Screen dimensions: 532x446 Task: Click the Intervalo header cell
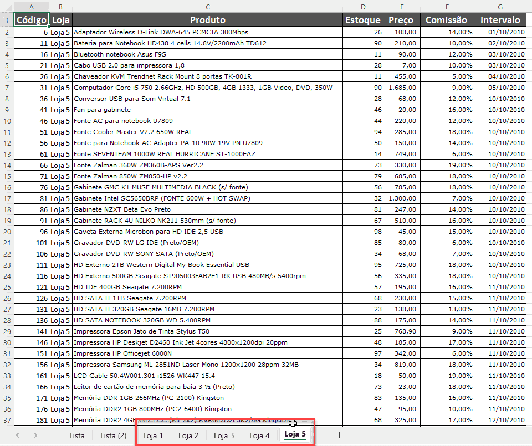[x=500, y=20]
